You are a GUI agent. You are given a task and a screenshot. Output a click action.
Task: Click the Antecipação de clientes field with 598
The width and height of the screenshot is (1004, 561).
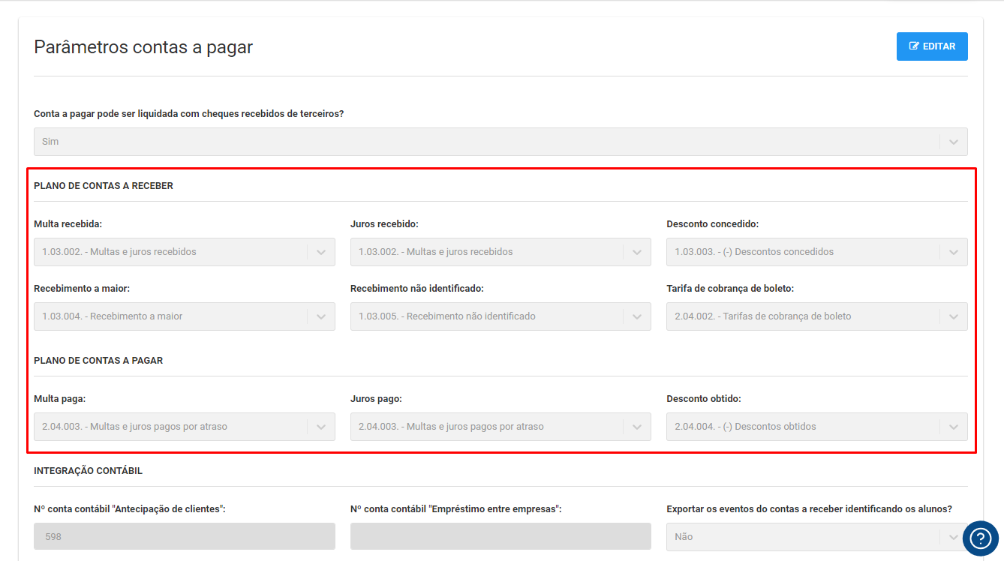coord(185,537)
